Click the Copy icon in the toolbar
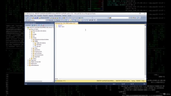171x96 pixels. [x=62, y=18]
